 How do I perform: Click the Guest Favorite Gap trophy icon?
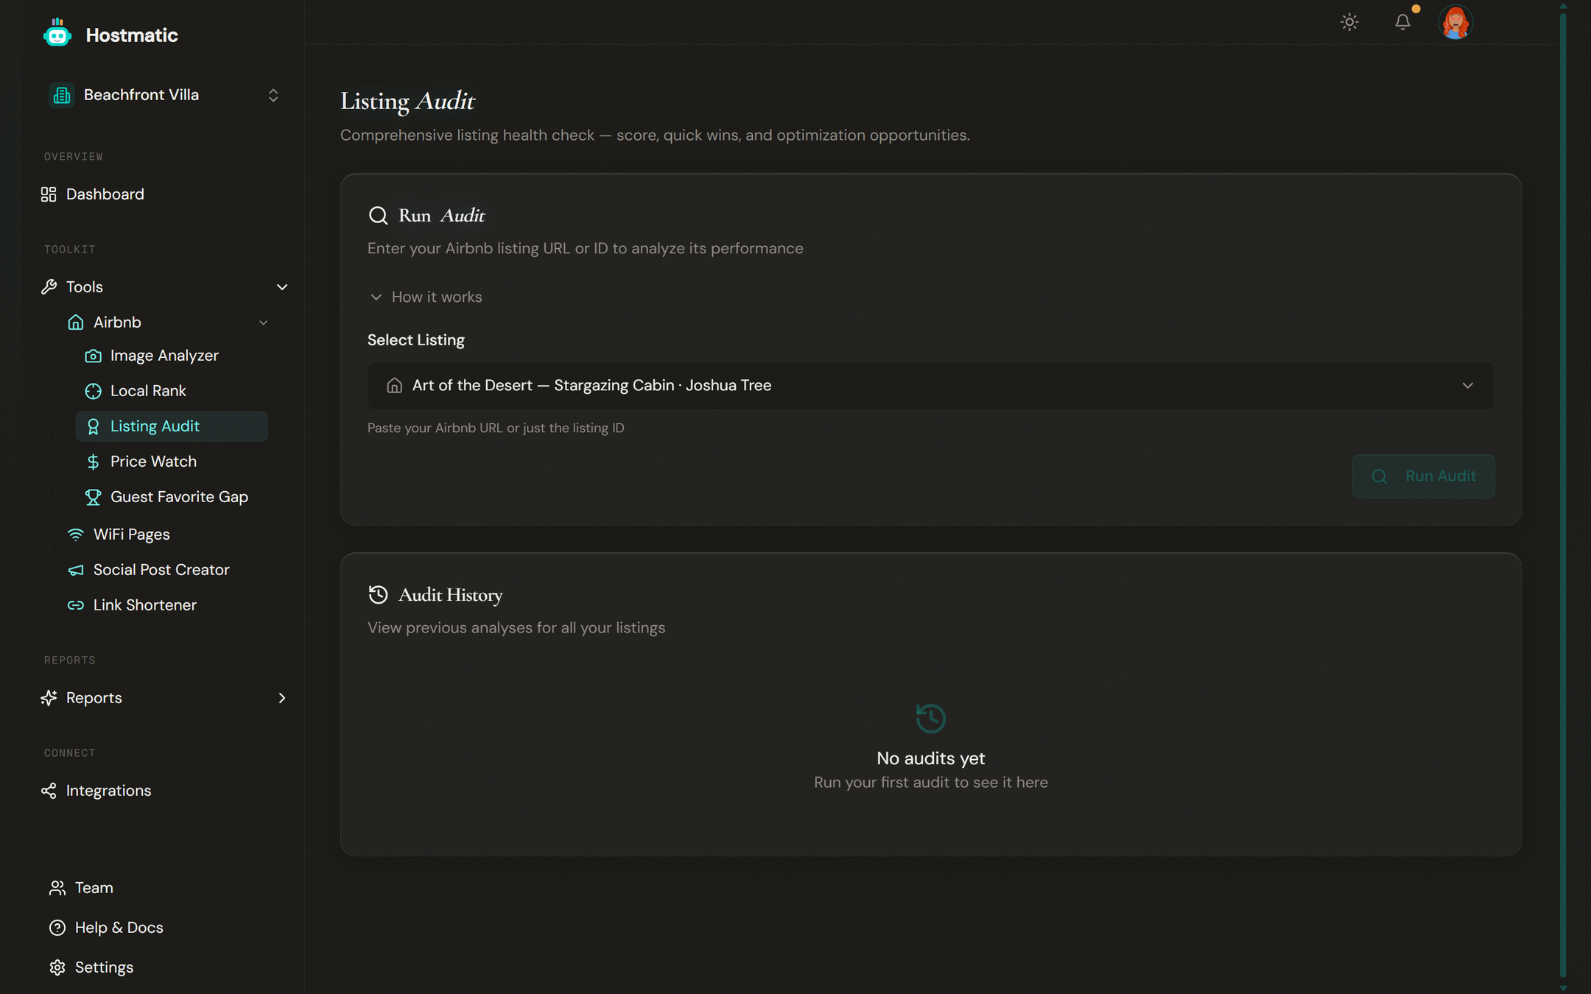(x=93, y=497)
